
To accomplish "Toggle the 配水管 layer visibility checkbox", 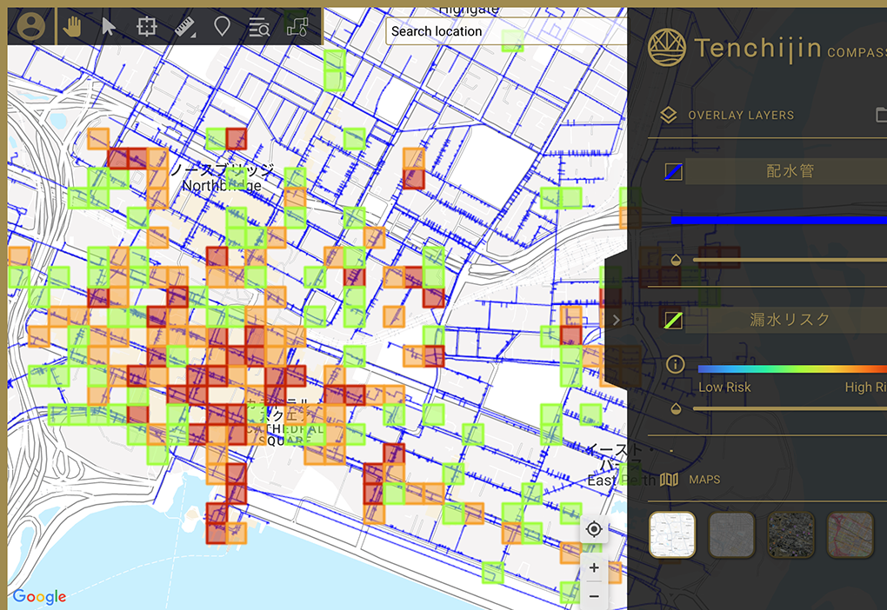I will 673,172.
